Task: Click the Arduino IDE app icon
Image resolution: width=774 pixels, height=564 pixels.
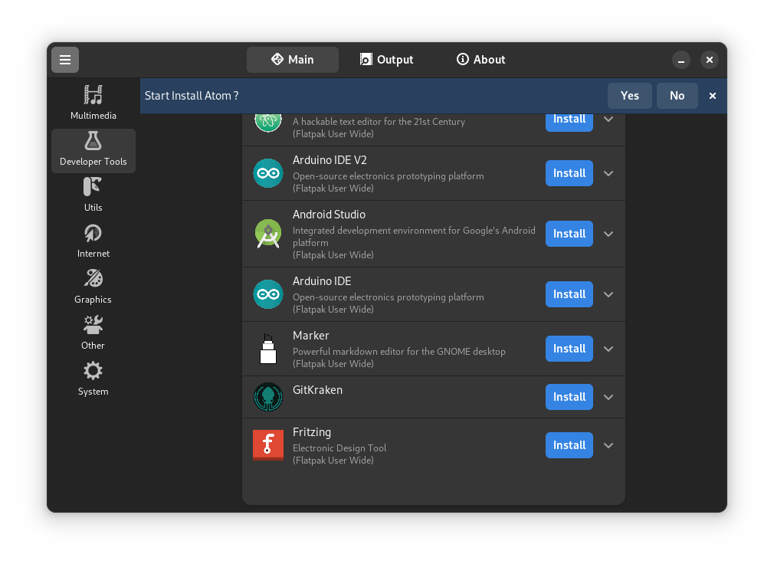Action: [x=268, y=294]
